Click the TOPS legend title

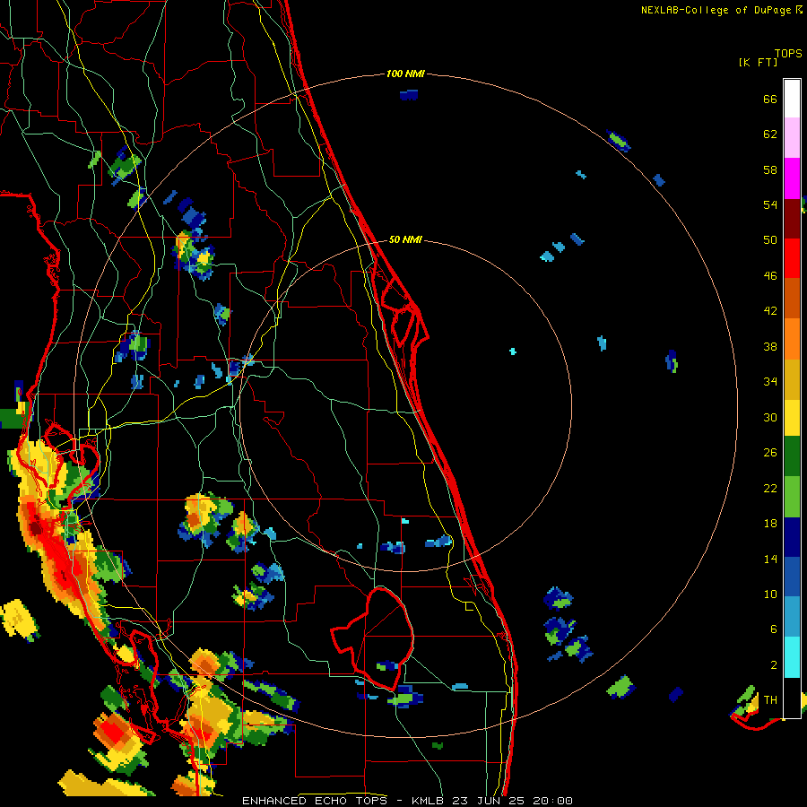click(x=788, y=53)
